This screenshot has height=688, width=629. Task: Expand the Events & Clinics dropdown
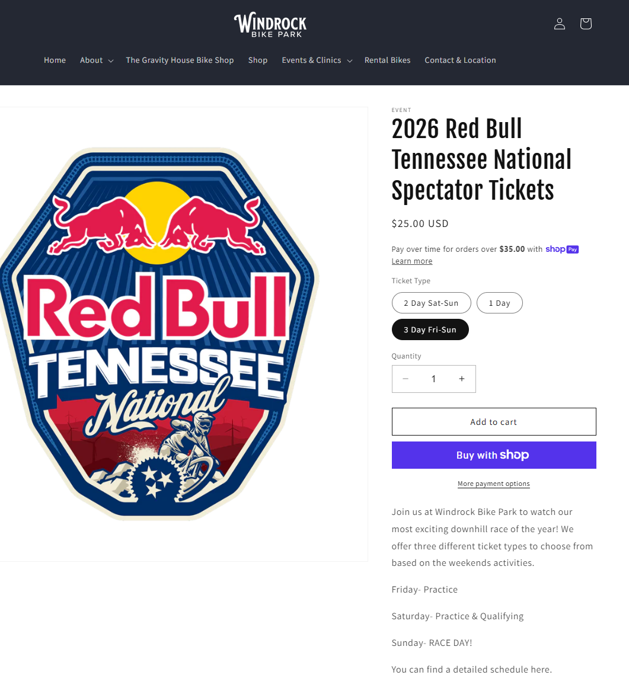[x=317, y=60]
